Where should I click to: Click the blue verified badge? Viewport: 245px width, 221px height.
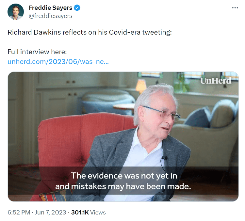click(77, 8)
